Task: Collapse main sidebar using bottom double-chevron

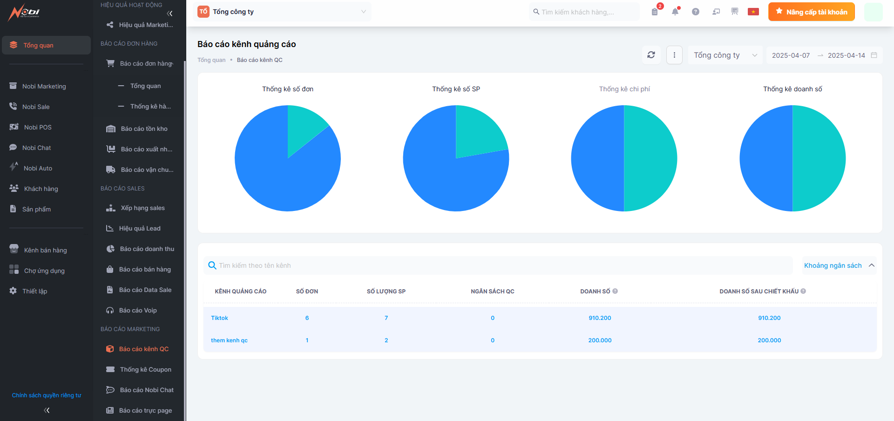Action: pos(47,410)
